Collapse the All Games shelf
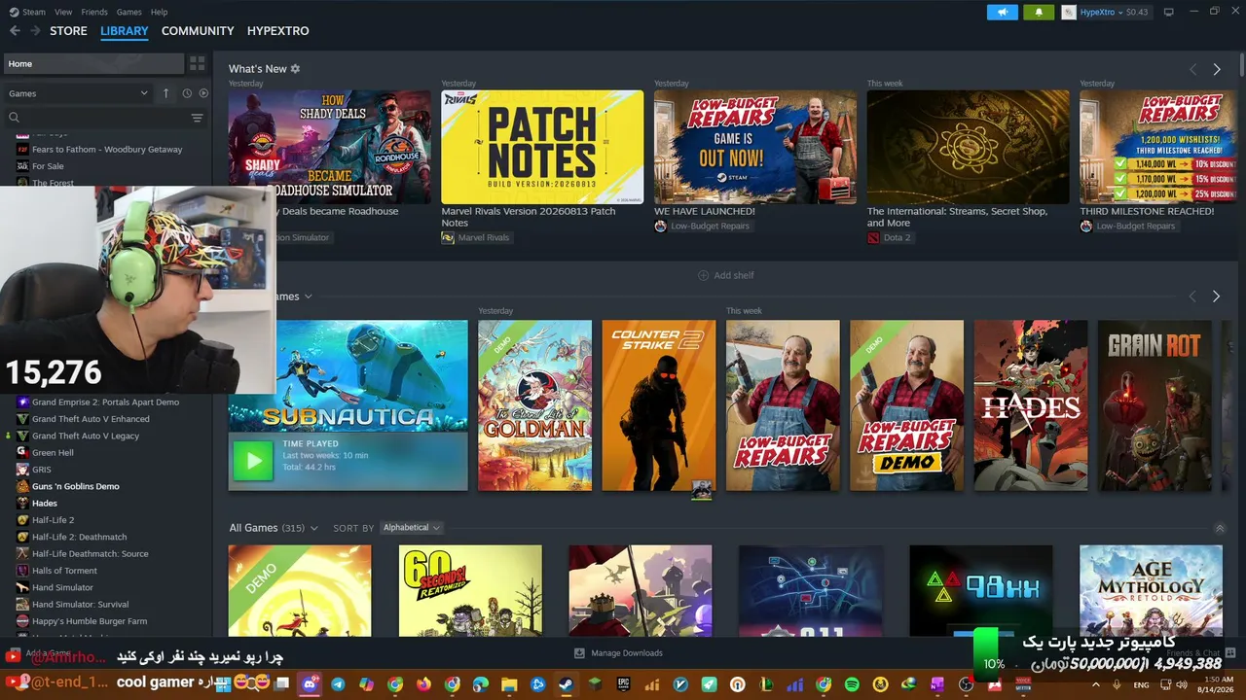This screenshot has width=1246, height=700. tap(1220, 528)
